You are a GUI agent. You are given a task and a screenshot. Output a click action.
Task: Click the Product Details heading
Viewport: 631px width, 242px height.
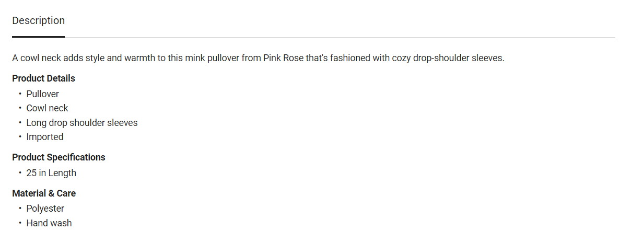(43, 78)
